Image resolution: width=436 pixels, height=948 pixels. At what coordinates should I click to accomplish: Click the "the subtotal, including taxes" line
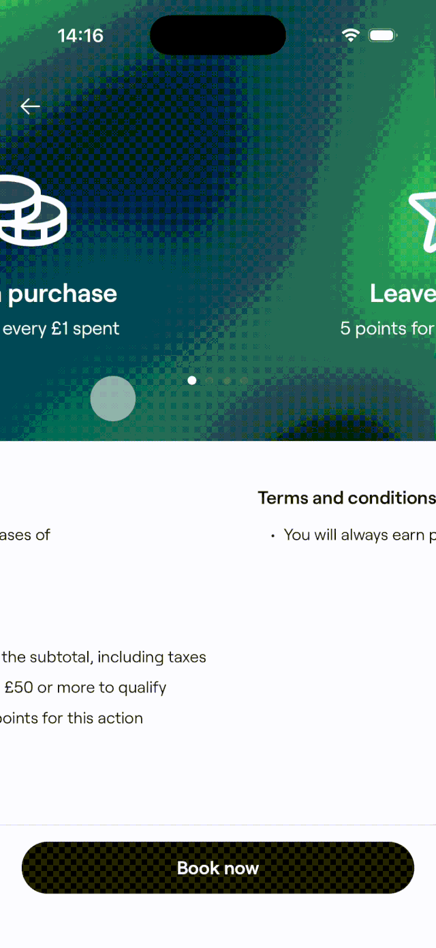[x=104, y=657]
